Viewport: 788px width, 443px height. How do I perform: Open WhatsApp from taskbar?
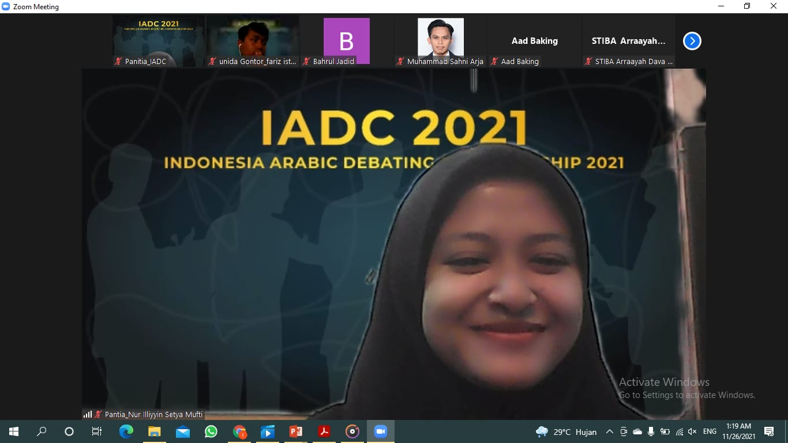click(x=211, y=431)
